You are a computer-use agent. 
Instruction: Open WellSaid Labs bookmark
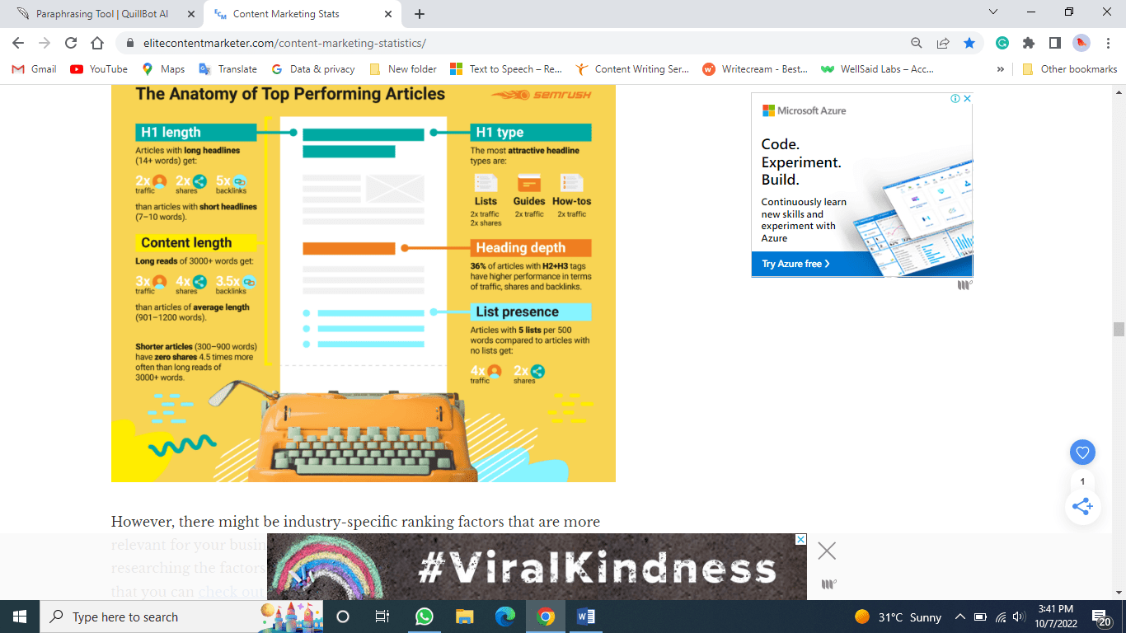pos(877,69)
